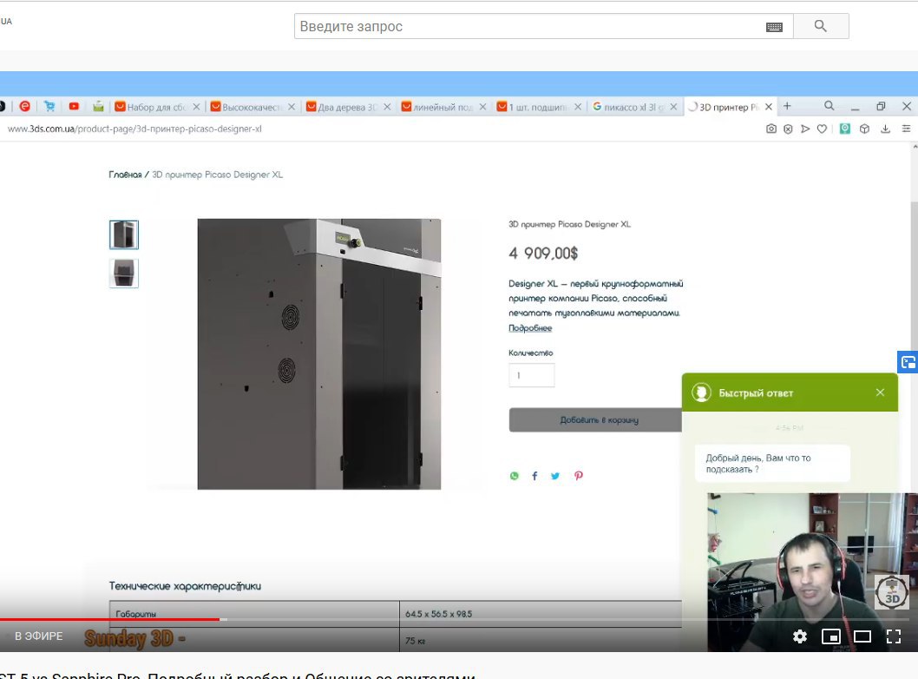Click the '4 909,00$' price text

pos(543,253)
